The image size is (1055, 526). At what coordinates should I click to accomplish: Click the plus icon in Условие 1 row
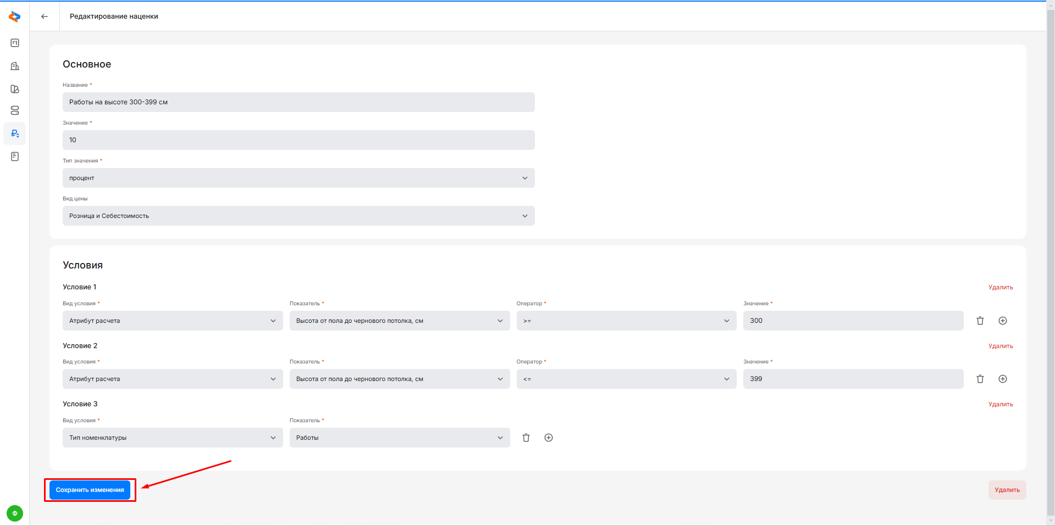point(1002,321)
